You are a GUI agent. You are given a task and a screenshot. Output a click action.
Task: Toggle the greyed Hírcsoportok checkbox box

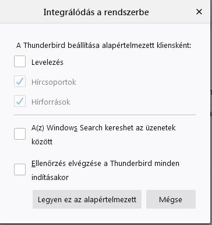(20, 81)
